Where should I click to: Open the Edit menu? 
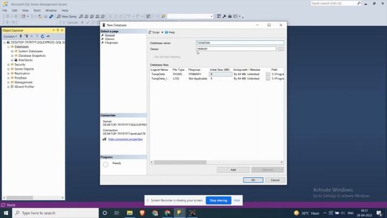click(15, 10)
